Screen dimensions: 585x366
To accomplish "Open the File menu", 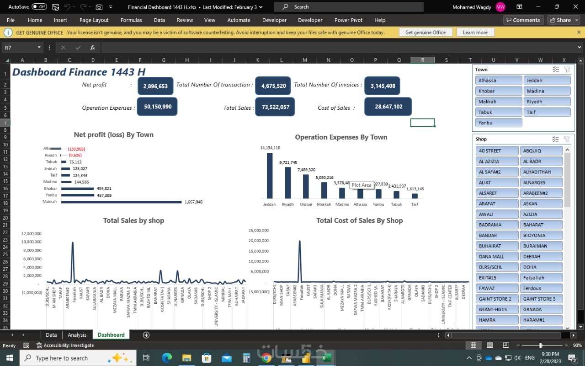I will click(11, 20).
